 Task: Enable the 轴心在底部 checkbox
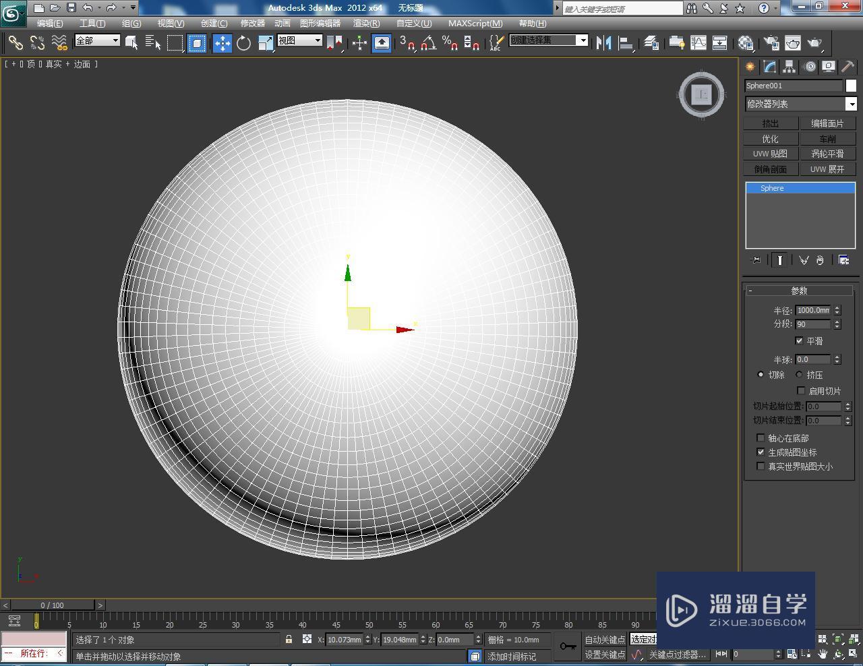[x=761, y=437]
